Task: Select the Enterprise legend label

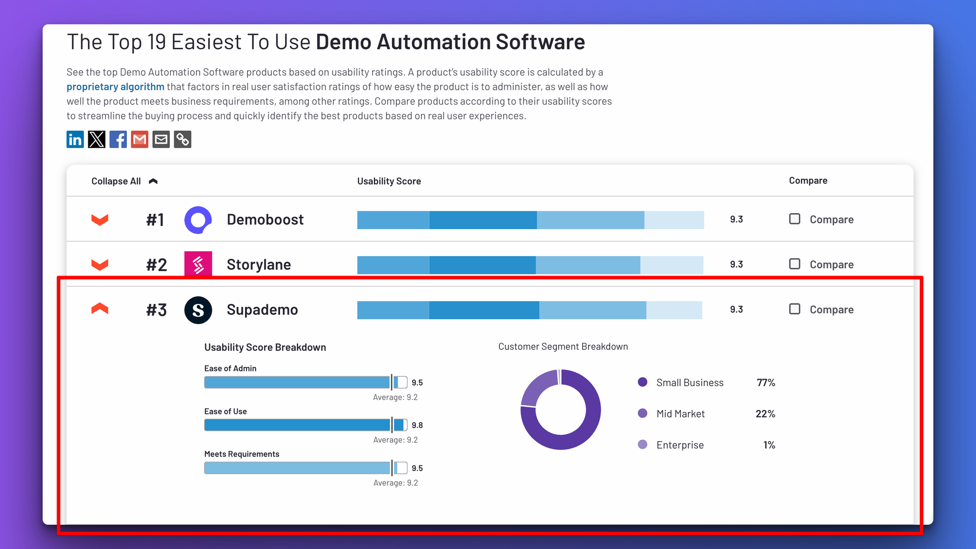Action: [x=680, y=445]
